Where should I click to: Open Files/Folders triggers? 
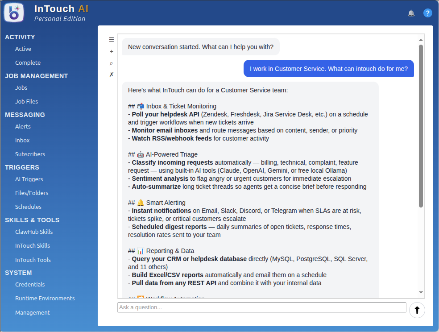point(32,193)
